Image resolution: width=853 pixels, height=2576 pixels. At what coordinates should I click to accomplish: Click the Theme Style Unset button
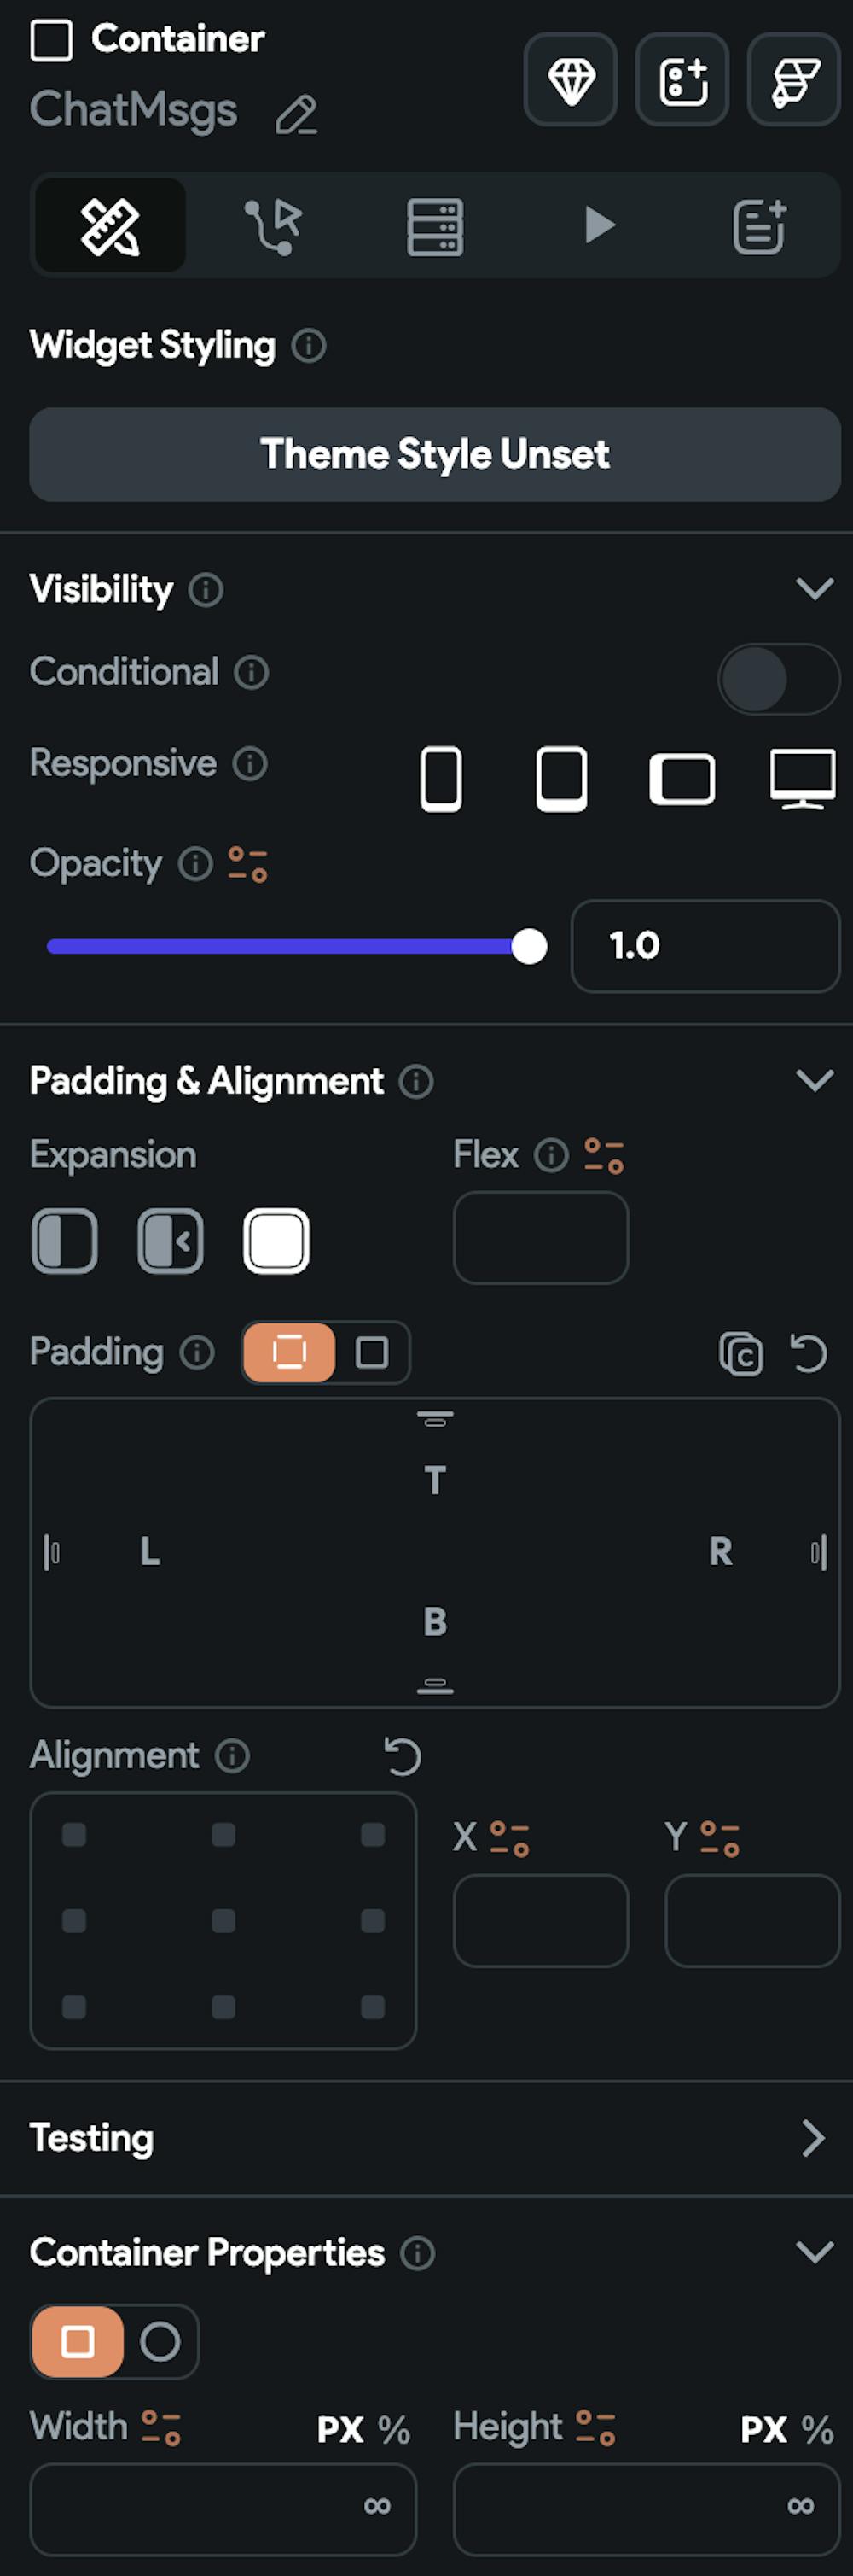[x=434, y=454]
